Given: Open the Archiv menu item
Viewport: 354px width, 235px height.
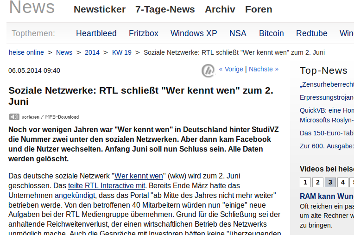Looking at the screenshot, I should (x=220, y=9).
